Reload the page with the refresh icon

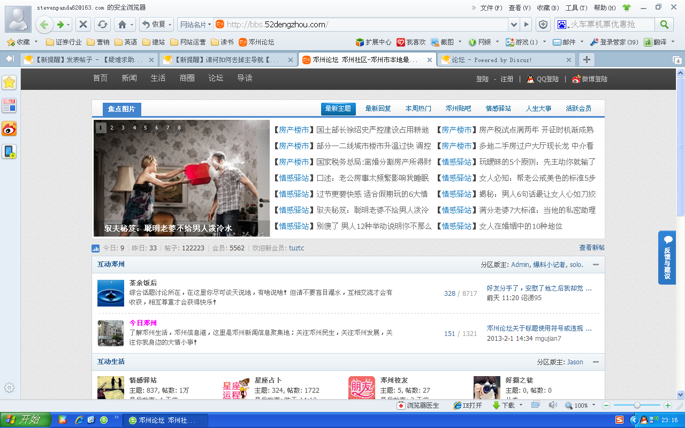tap(103, 24)
